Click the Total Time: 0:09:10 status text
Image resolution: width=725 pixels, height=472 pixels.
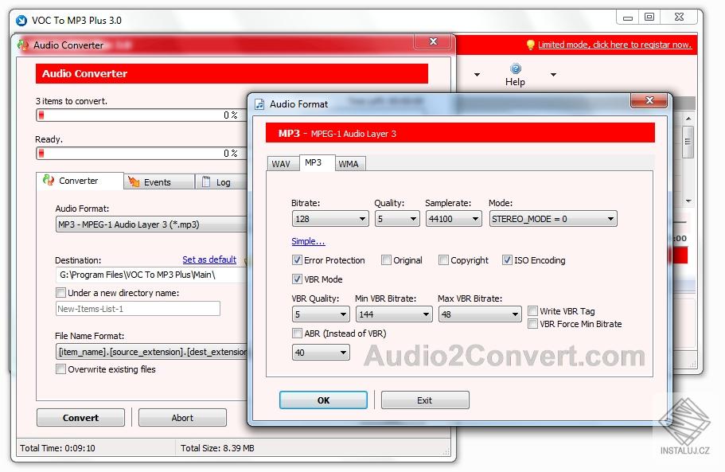tap(58, 448)
